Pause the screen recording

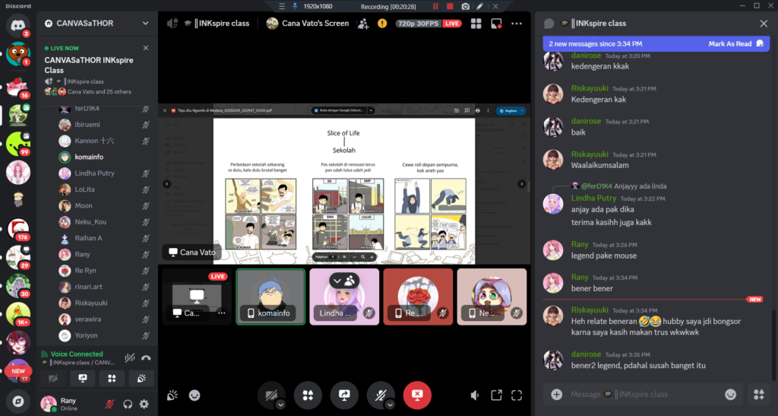(x=435, y=6)
